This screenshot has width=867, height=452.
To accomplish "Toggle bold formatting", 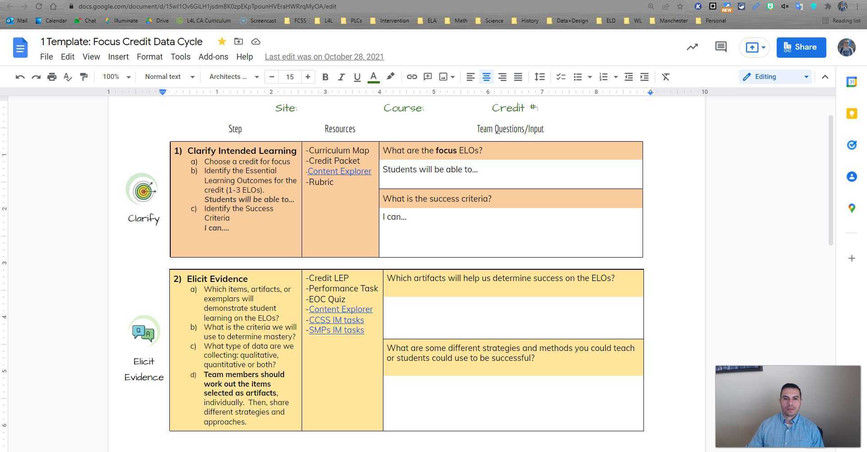I will 325,77.
